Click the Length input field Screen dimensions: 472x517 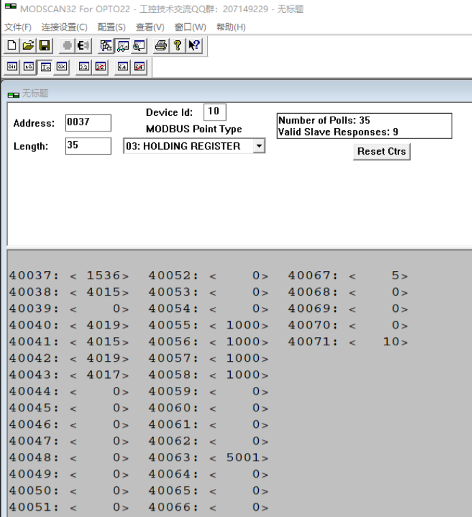[89, 146]
